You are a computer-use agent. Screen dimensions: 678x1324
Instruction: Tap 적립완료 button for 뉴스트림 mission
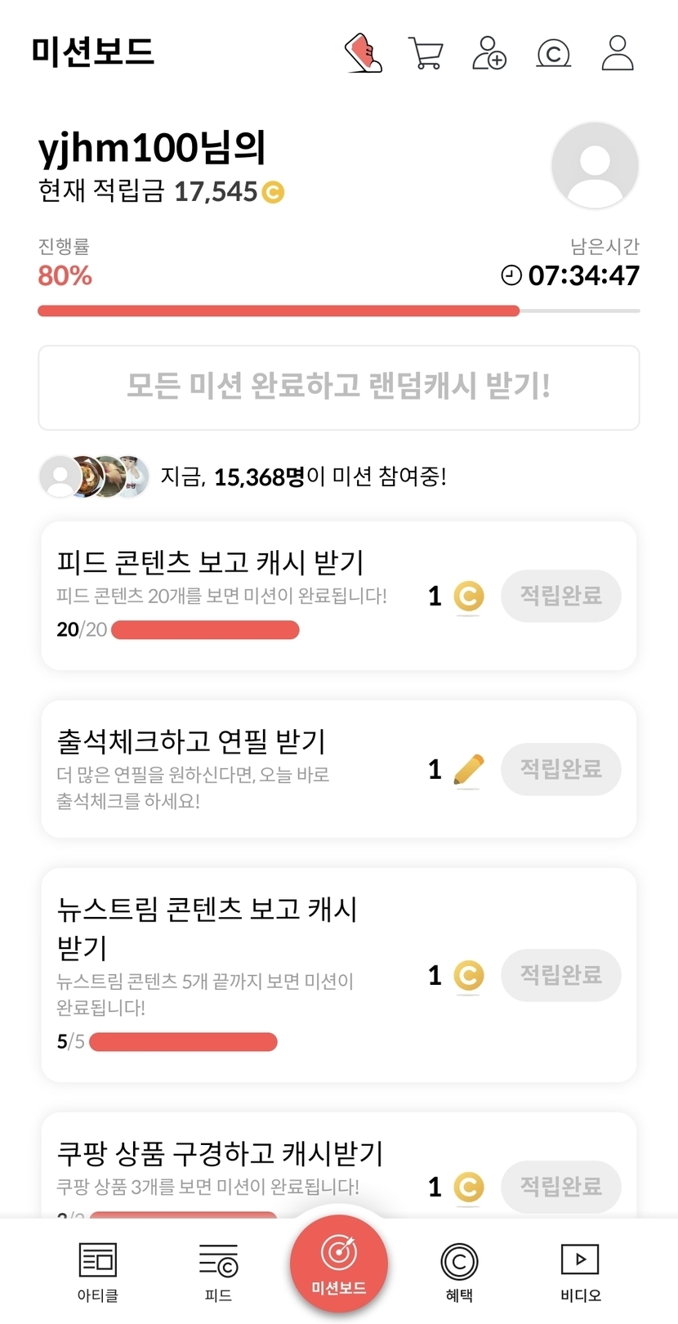pyautogui.click(x=560, y=975)
